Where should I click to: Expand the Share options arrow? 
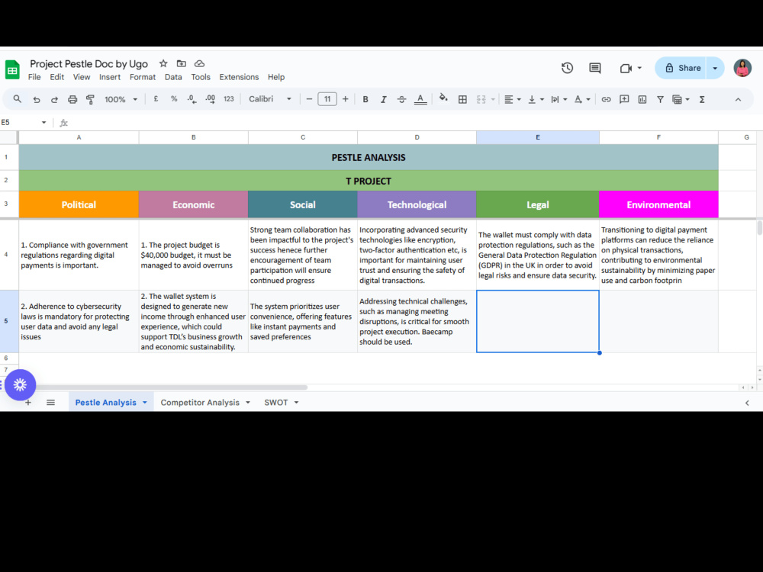point(715,68)
